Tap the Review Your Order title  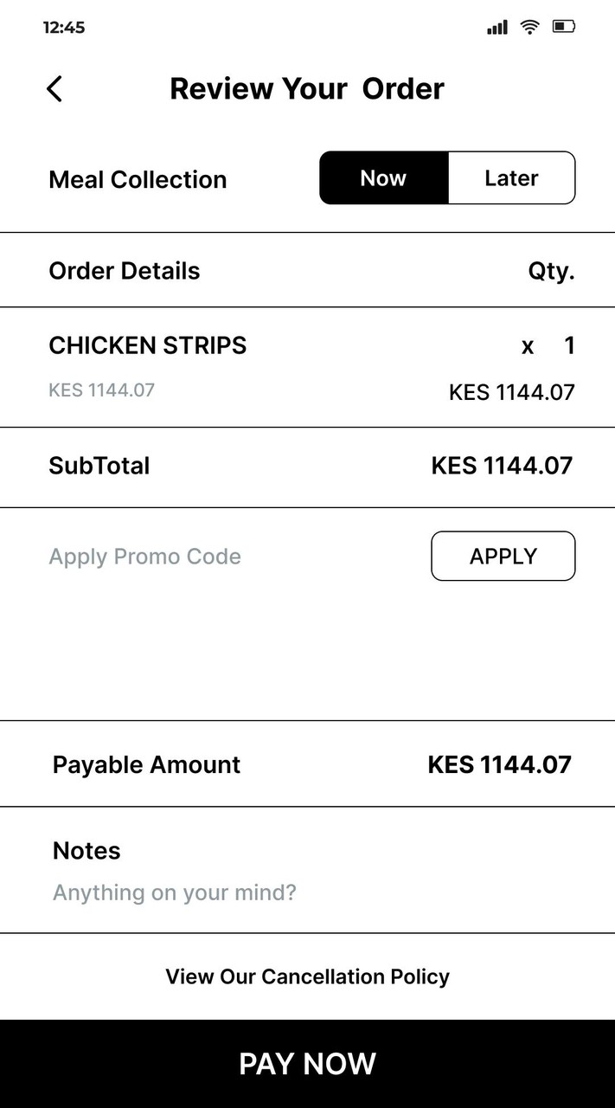(x=307, y=88)
